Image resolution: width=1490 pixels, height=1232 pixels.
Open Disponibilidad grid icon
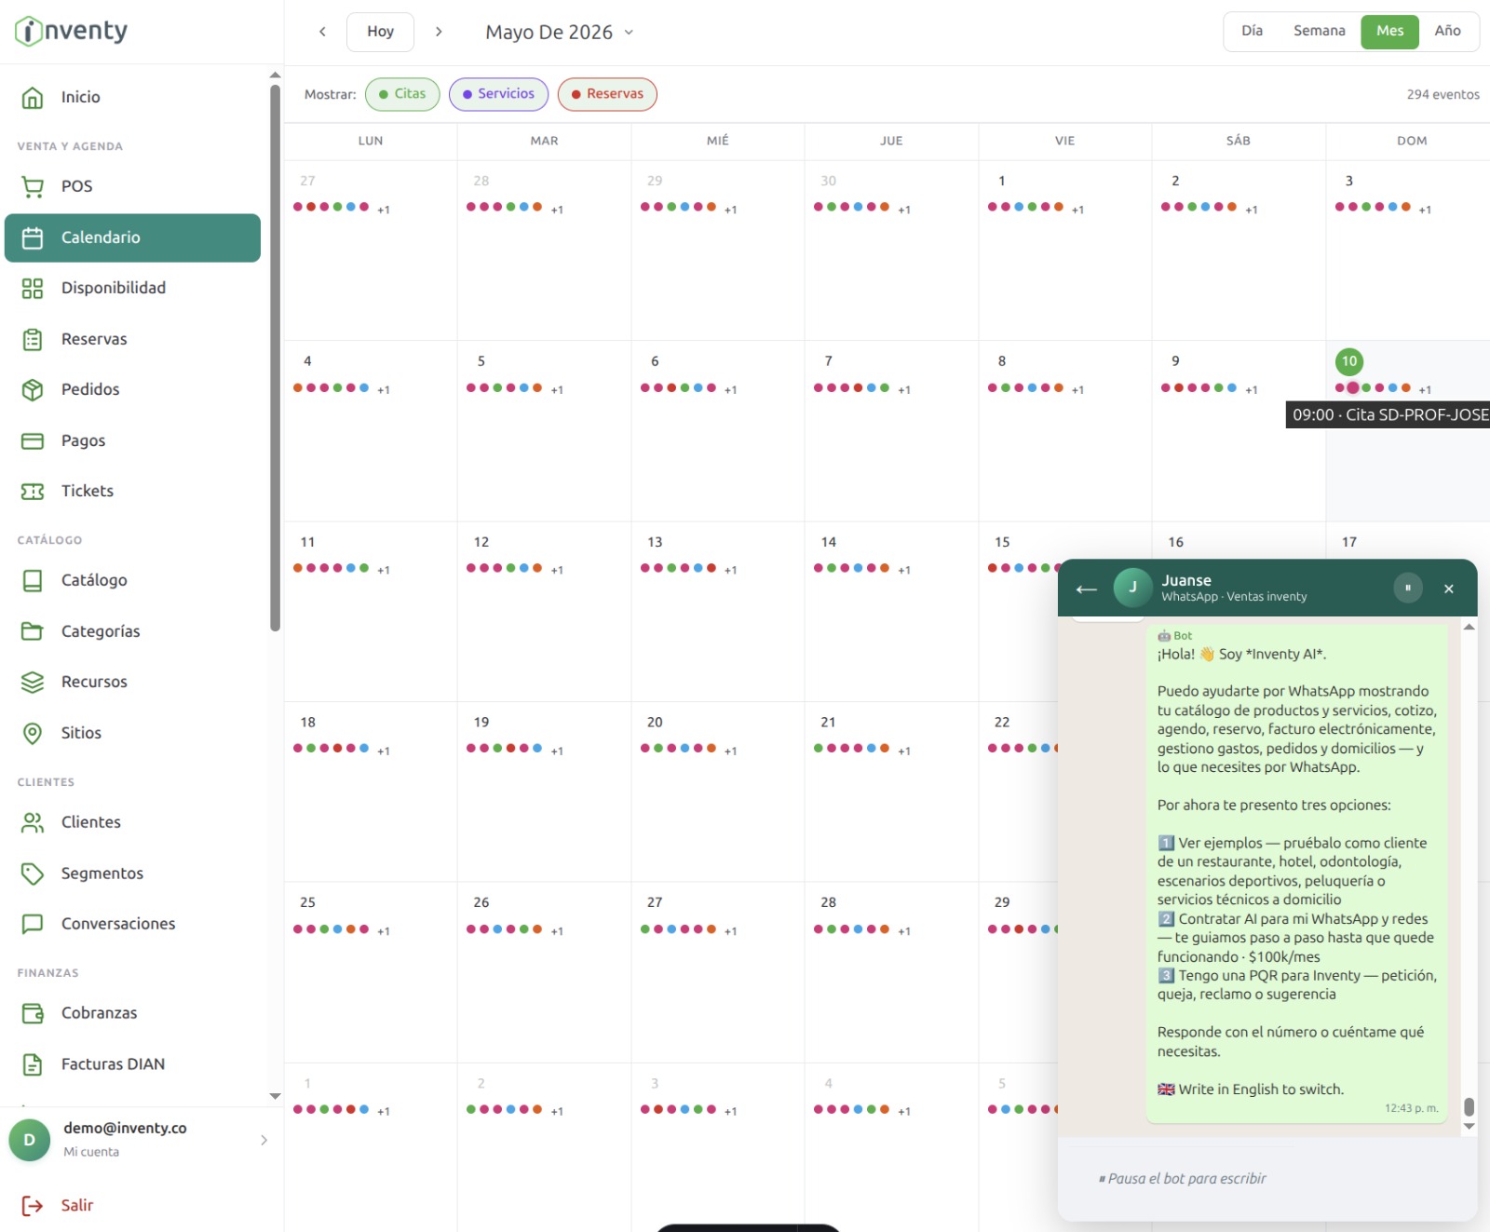click(33, 288)
